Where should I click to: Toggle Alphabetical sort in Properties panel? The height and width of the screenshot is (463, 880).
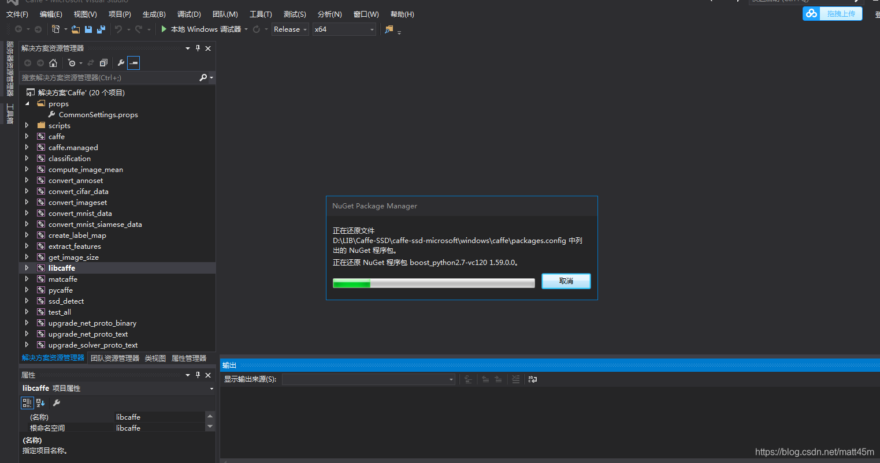40,403
